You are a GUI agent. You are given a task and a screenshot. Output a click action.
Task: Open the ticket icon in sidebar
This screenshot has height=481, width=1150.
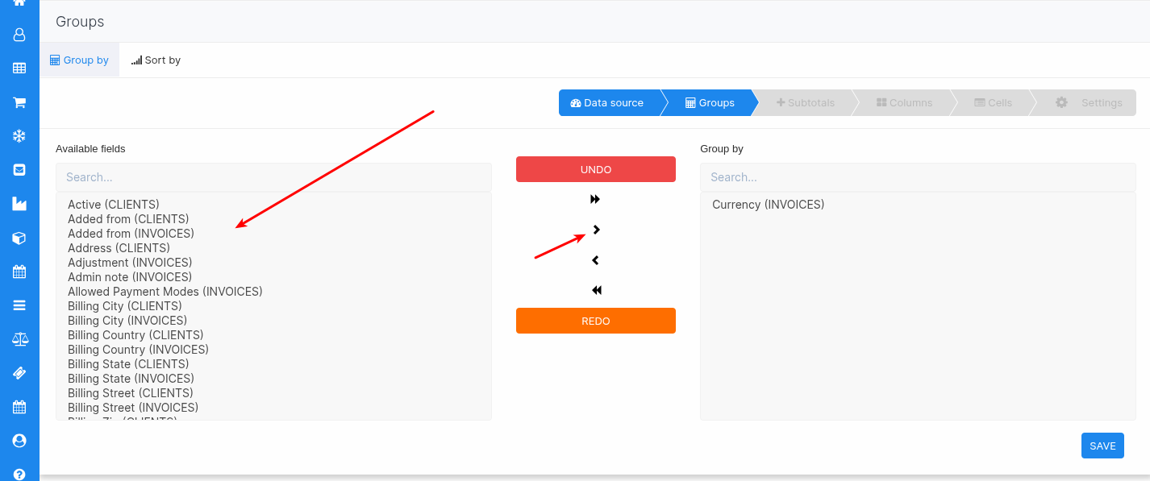click(19, 373)
